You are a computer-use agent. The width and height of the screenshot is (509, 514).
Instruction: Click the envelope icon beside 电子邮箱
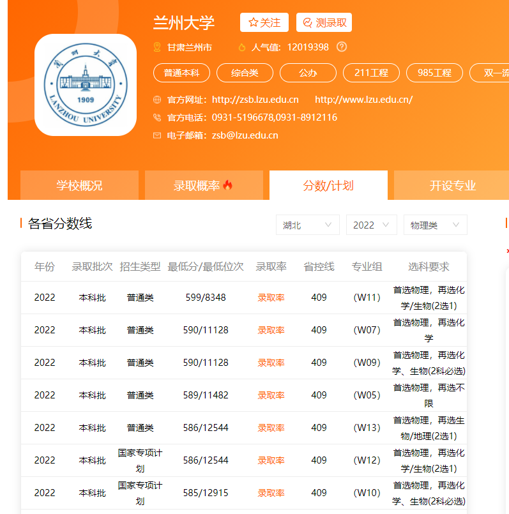click(157, 135)
